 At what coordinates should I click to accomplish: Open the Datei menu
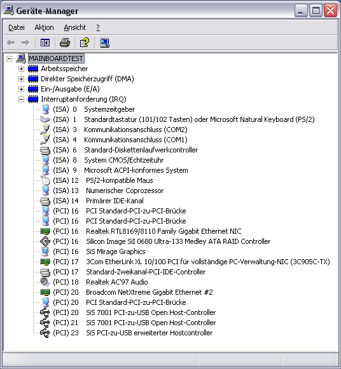click(x=17, y=27)
